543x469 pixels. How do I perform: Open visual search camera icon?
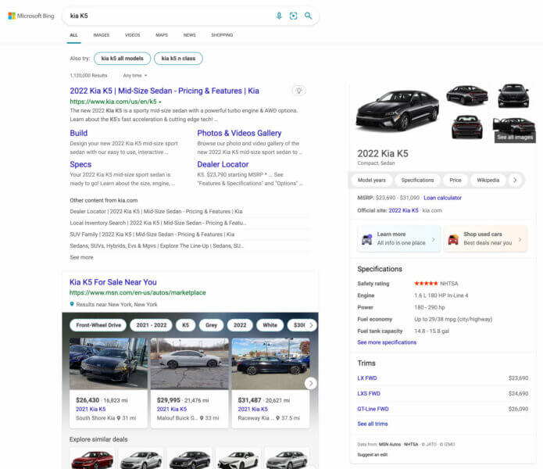click(x=293, y=16)
